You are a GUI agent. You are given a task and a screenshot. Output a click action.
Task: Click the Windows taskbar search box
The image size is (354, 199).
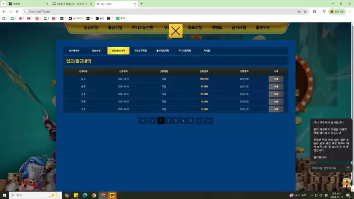[35, 195]
